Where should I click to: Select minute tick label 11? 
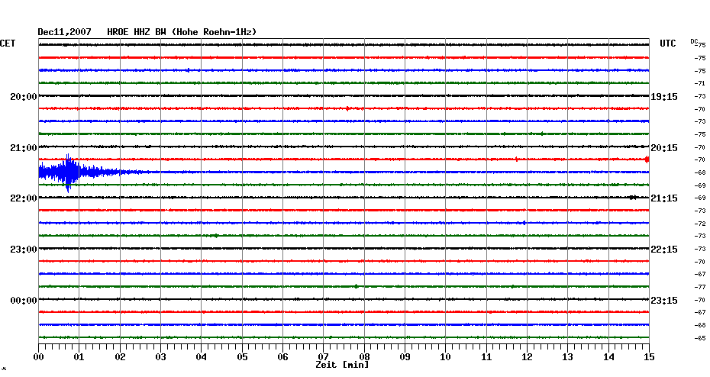486,357
